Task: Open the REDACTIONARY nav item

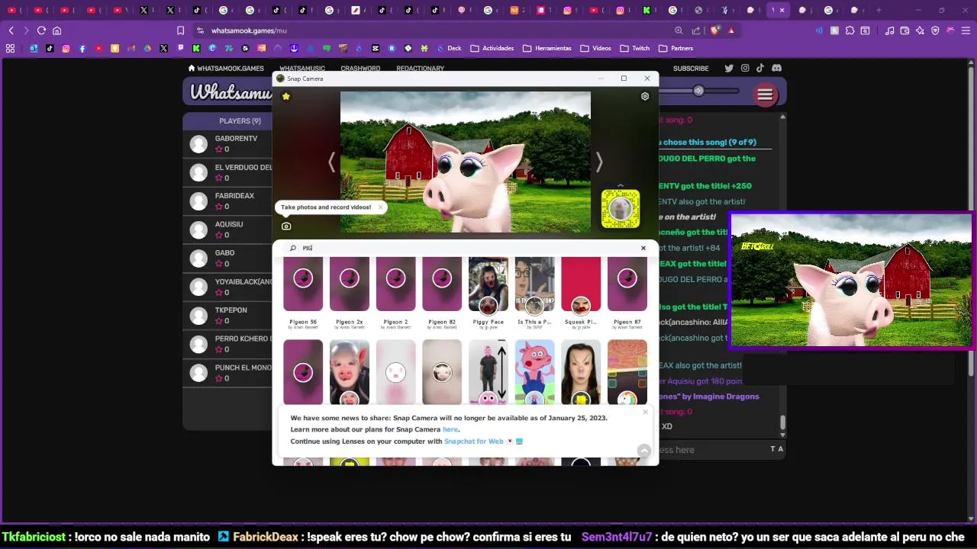Action: pyautogui.click(x=420, y=69)
